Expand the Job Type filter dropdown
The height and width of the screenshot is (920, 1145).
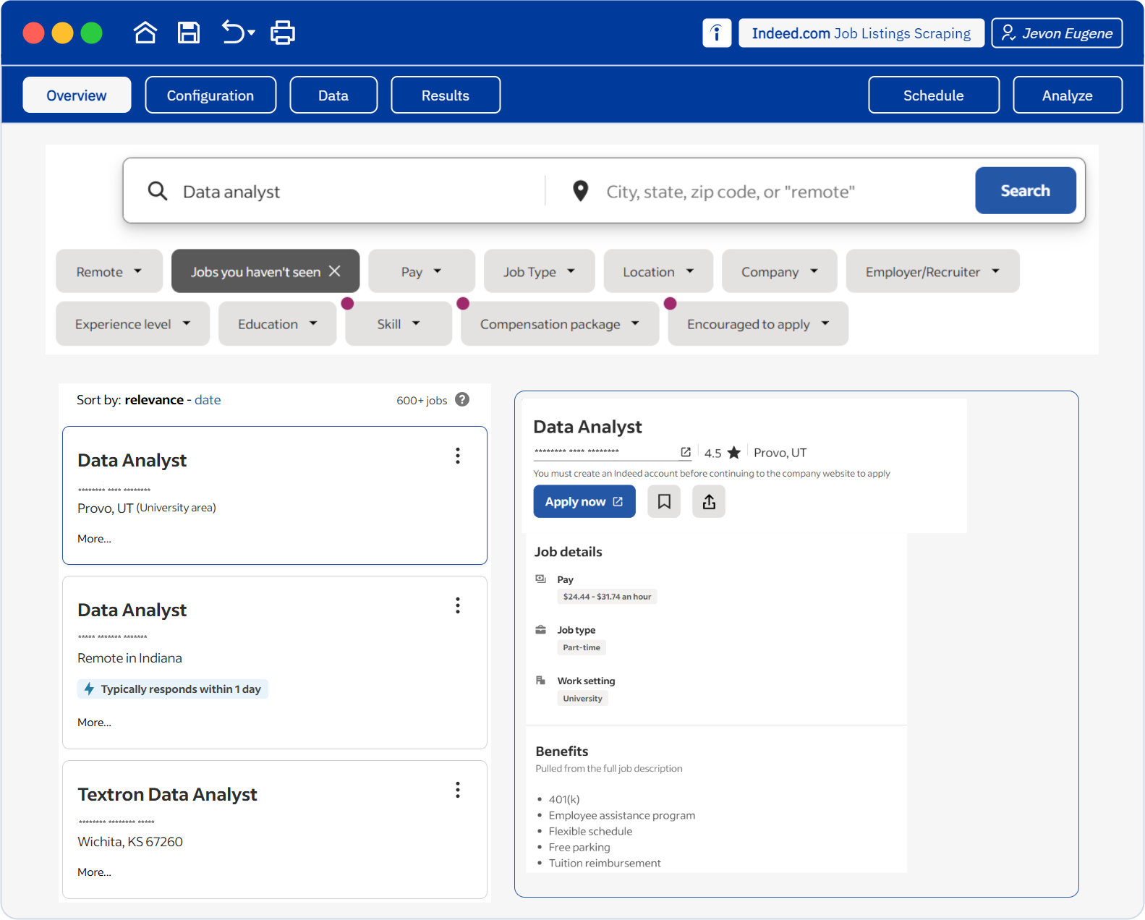click(x=540, y=271)
